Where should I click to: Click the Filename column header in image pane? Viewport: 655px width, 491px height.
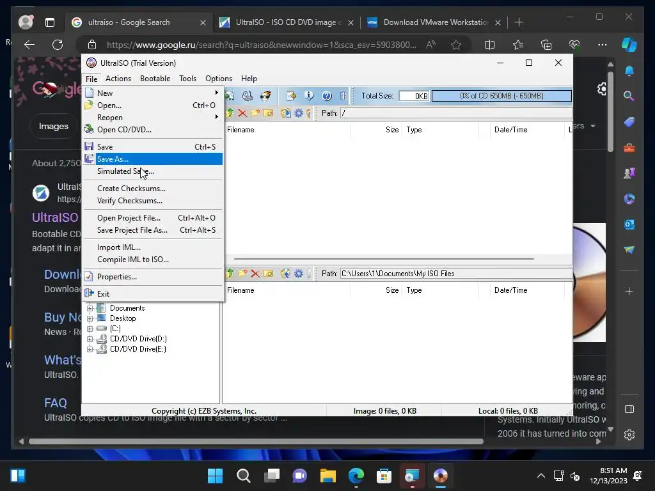[287, 130]
